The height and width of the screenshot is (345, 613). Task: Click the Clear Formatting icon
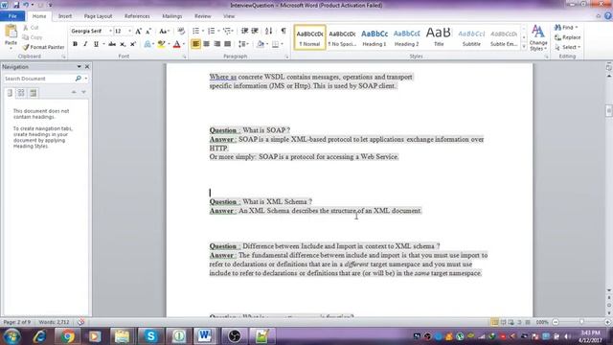coord(181,31)
